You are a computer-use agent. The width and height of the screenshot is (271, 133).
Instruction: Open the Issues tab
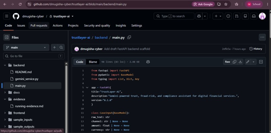coord(21,25)
